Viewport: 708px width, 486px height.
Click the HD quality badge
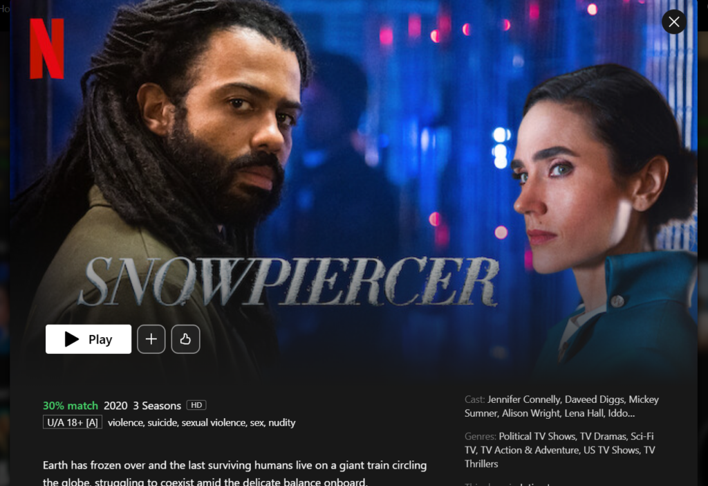196,405
